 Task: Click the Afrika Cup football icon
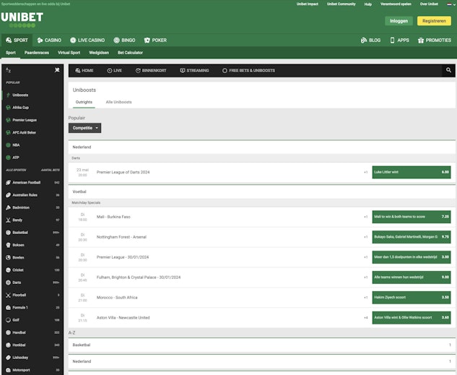(8, 108)
